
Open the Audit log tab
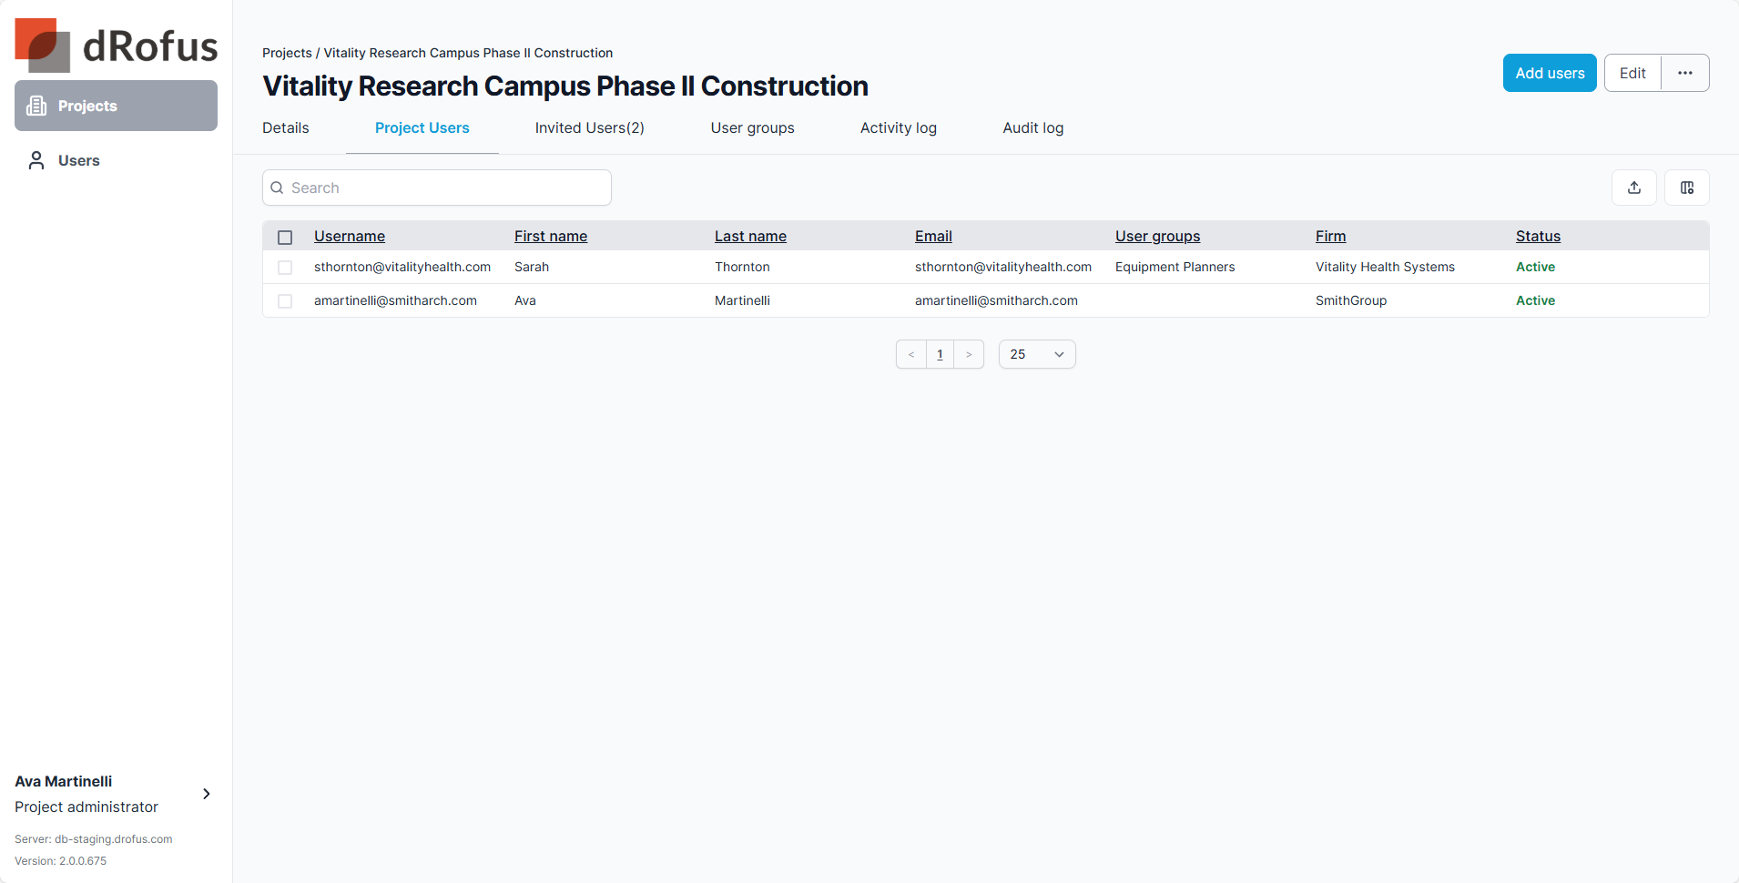(x=1032, y=127)
